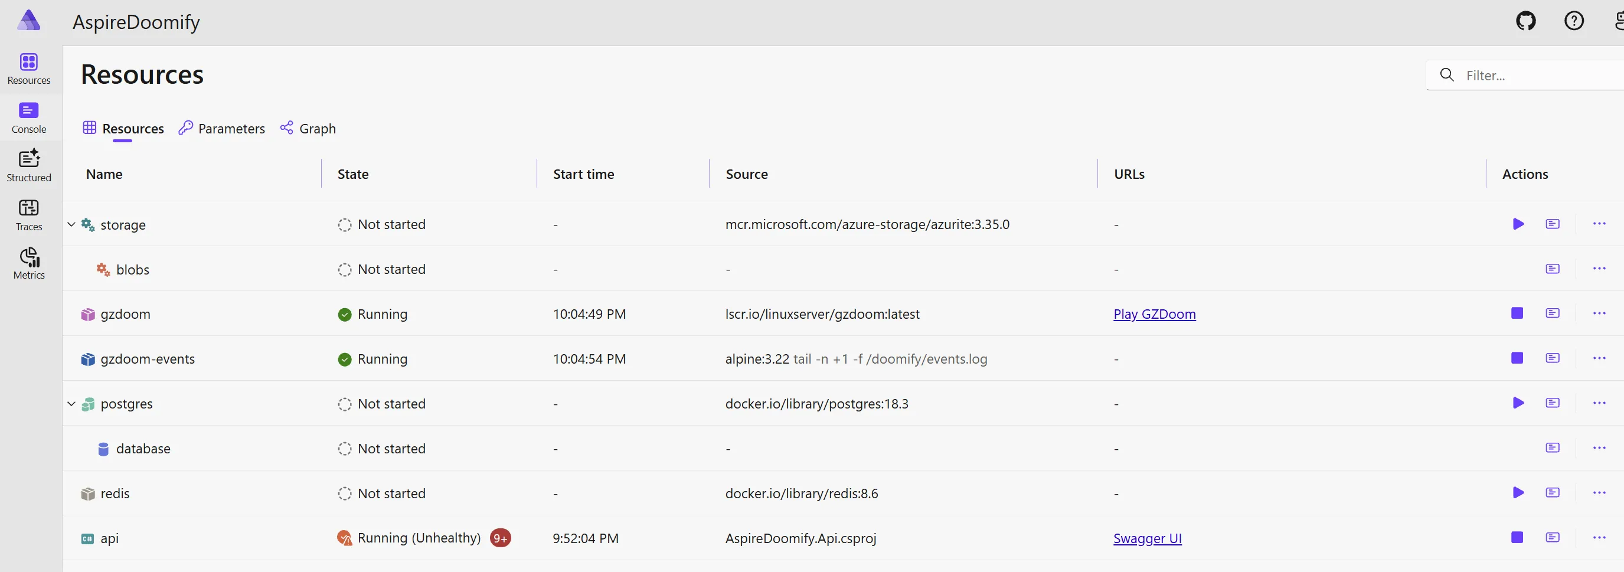Collapse the postgres resource row
1624x572 pixels.
[71, 404]
